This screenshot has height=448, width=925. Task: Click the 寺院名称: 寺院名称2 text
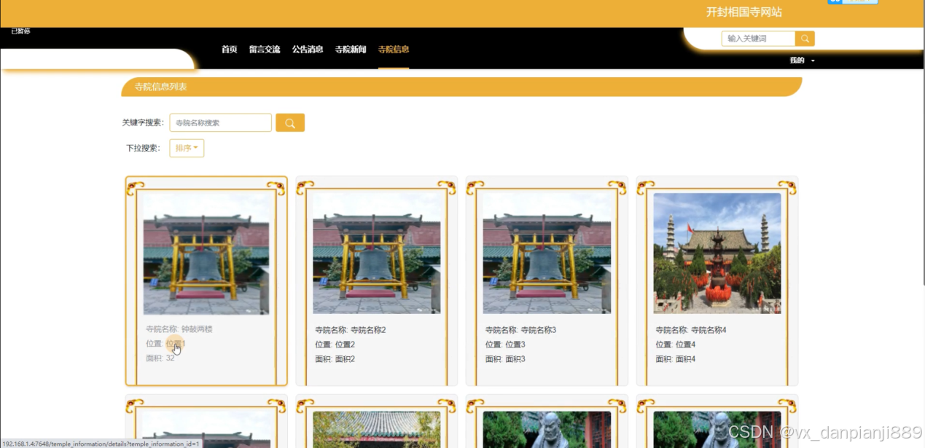351,330
